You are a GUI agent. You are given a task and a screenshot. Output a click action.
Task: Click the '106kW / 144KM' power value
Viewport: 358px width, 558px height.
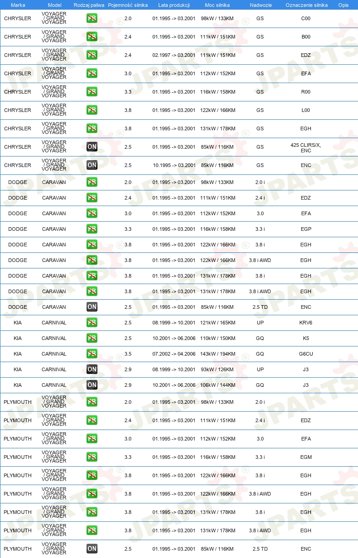(x=217, y=385)
